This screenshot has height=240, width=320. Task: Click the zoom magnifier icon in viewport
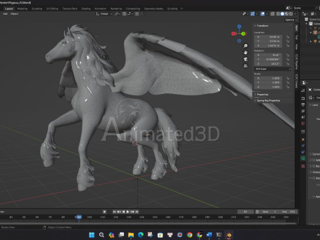[245, 46]
